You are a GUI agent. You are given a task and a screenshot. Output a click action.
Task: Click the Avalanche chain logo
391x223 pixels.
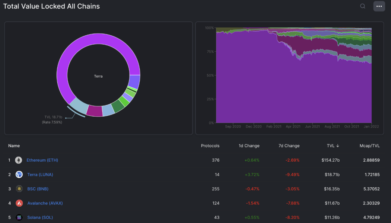[19, 203]
